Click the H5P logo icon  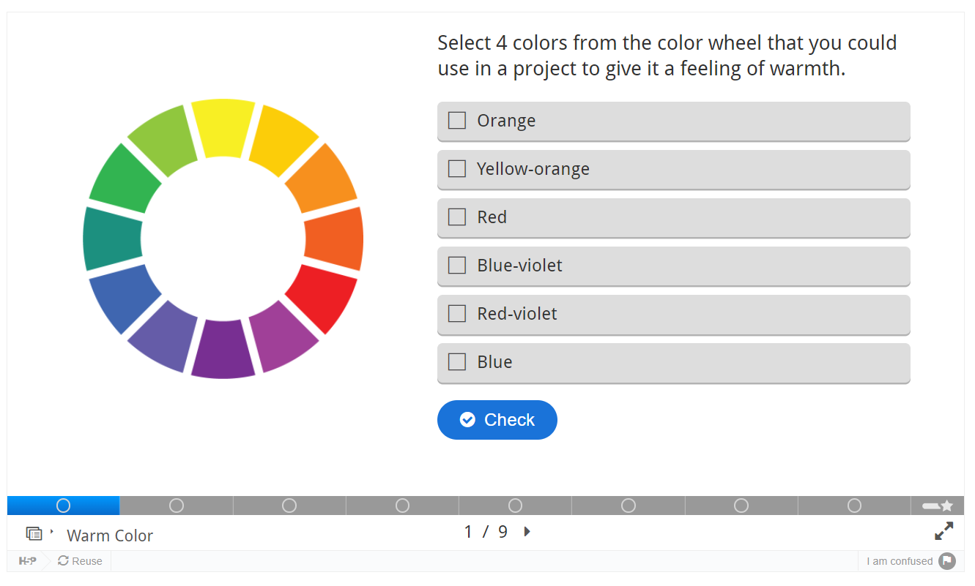point(27,561)
